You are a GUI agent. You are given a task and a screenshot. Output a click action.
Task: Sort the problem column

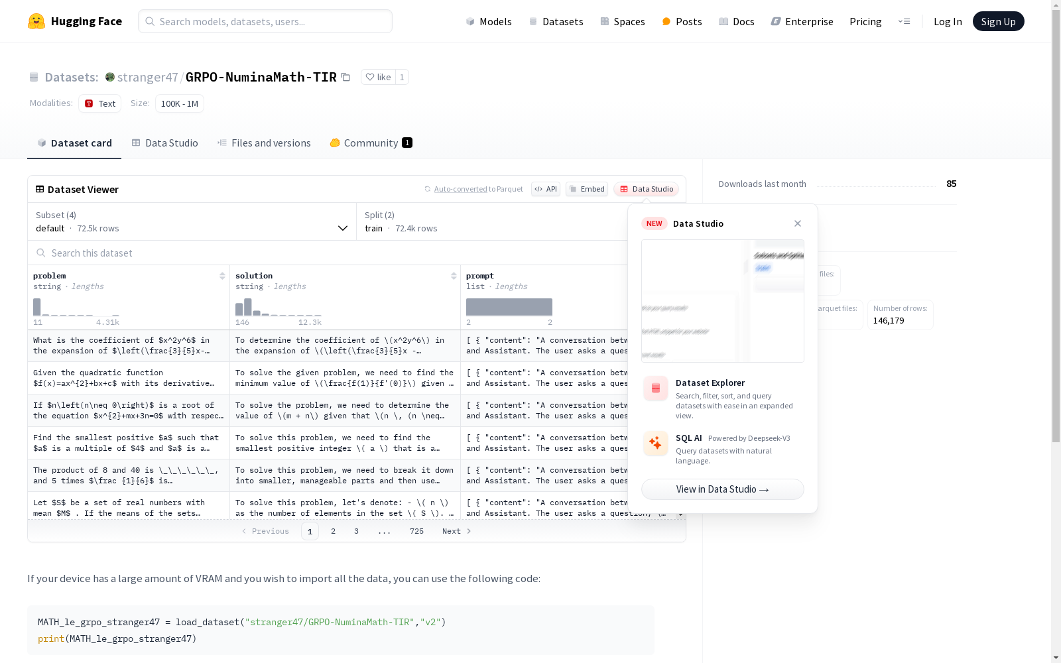[x=222, y=276]
